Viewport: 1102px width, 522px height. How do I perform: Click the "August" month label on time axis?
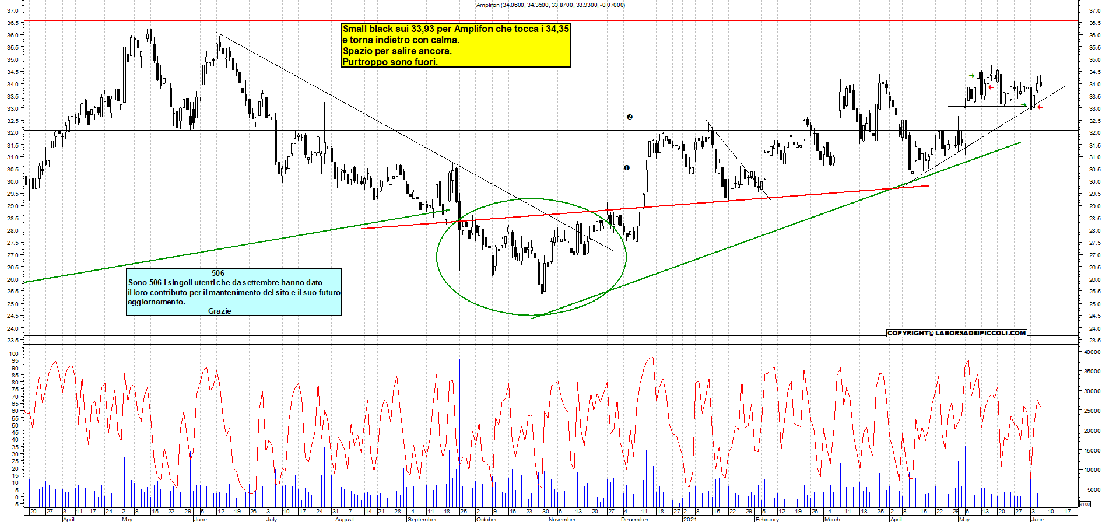click(344, 519)
